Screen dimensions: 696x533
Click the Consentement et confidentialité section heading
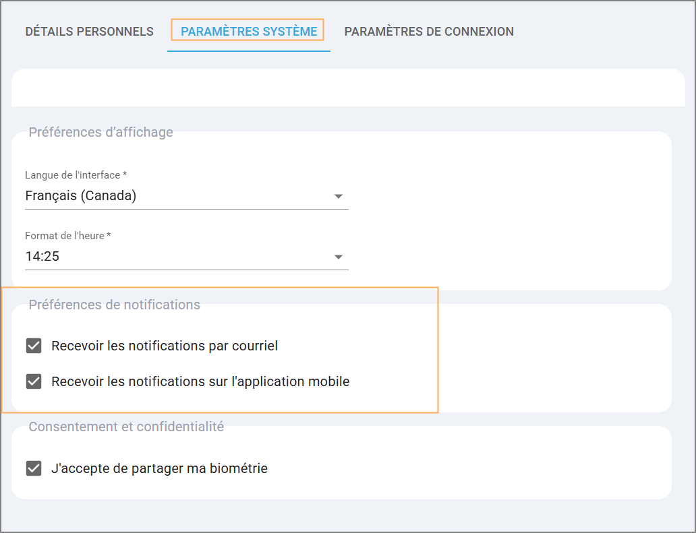point(126,427)
